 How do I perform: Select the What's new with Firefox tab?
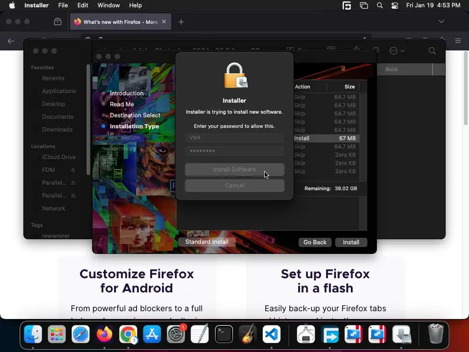(120, 22)
